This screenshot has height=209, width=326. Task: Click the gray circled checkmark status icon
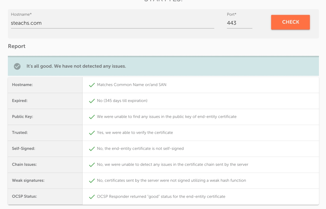tap(17, 66)
